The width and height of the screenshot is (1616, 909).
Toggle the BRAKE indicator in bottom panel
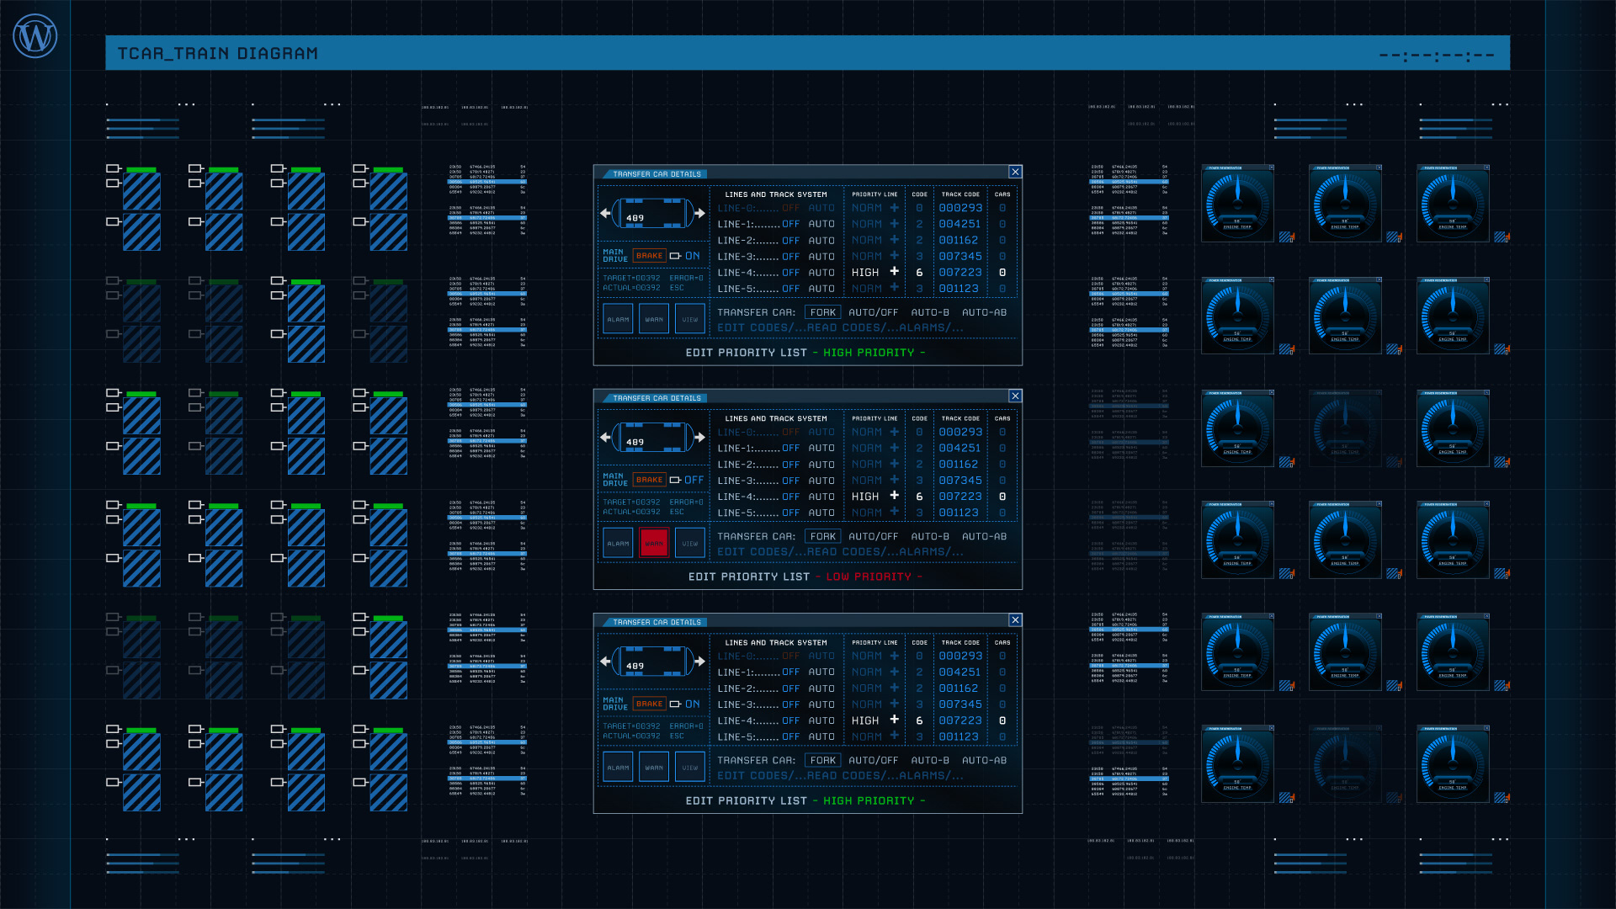(649, 704)
